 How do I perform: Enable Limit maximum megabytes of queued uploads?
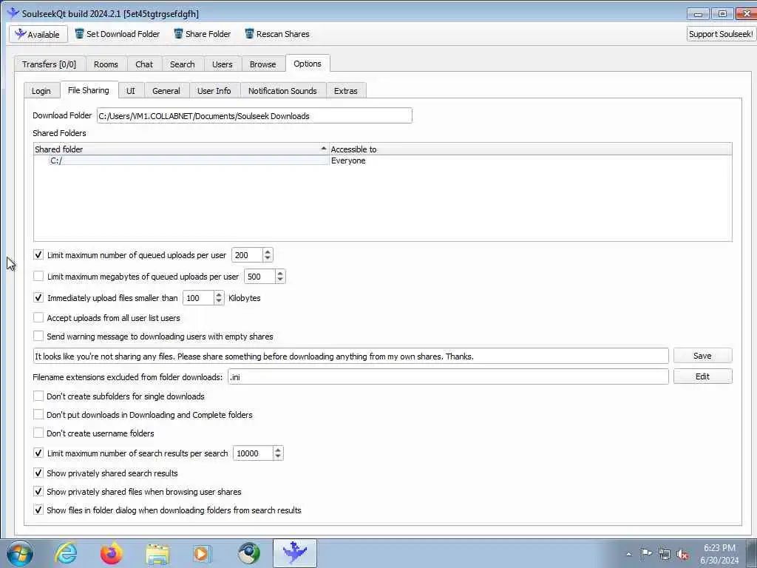(x=38, y=277)
